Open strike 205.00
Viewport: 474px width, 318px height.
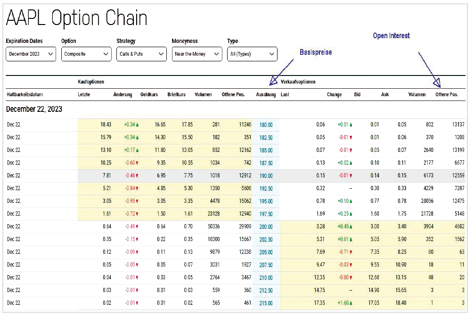click(x=266, y=252)
